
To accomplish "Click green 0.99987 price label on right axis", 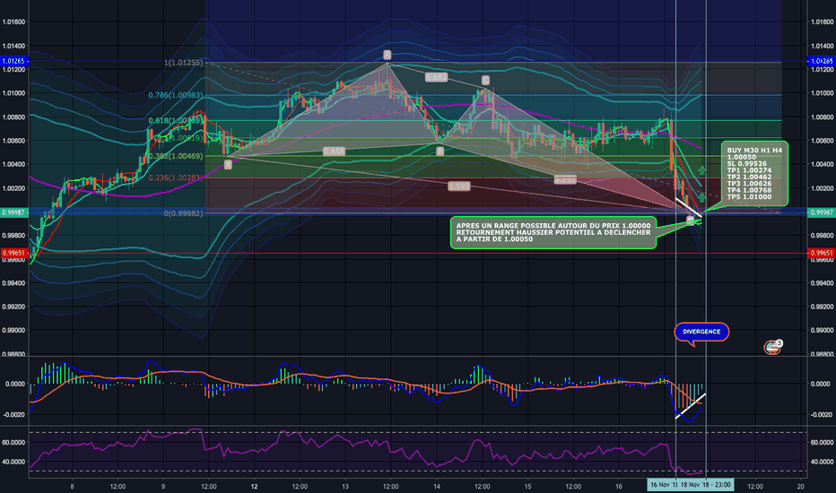I will click(x=822, y=212).
